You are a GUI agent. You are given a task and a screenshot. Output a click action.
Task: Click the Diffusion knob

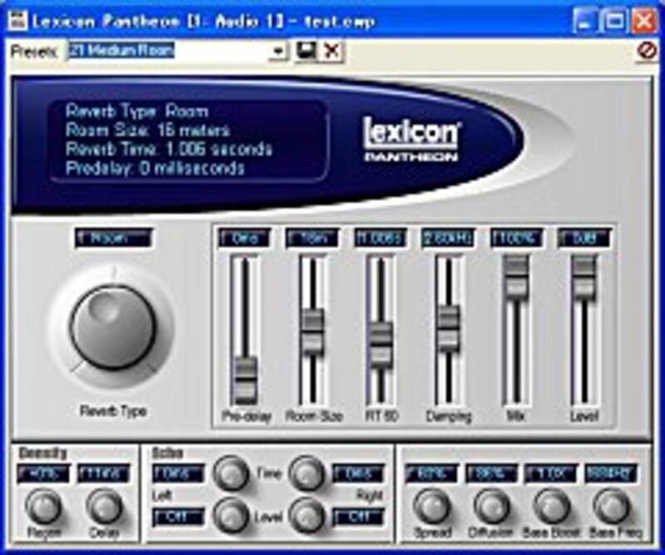(492, 506)
